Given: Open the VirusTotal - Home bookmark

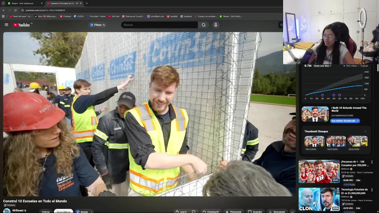Looking at the screenshot, I should pyautogui.click(x=96, y=16).
